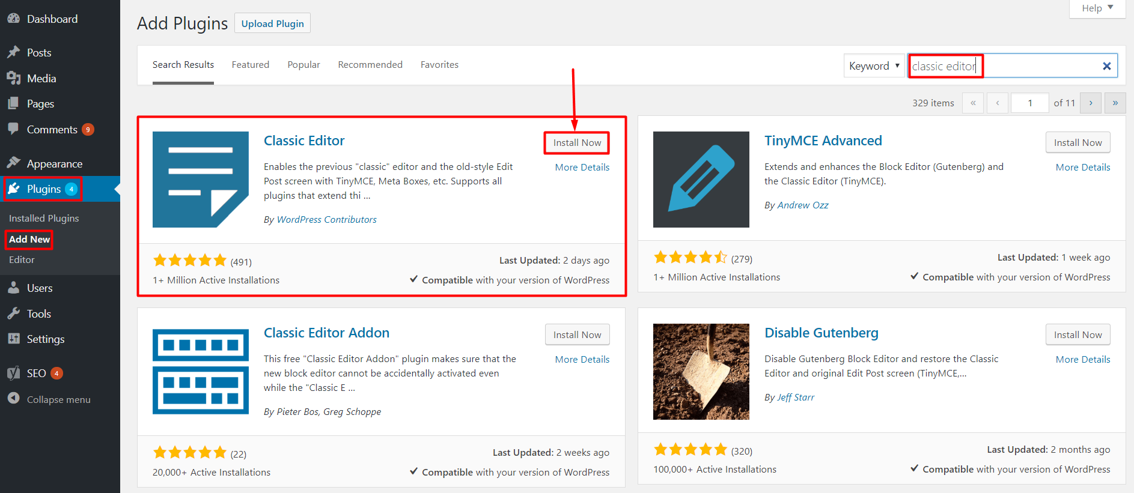Click the Tools wrench icon
The height and width of the screenshot is (493, 1134).
[x=13, y=313]
